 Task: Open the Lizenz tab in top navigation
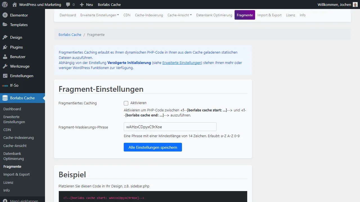point(291,15)
